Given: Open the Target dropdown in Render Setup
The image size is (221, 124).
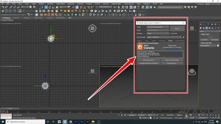Looking at the screenshot, I should (x=158, y=27).
